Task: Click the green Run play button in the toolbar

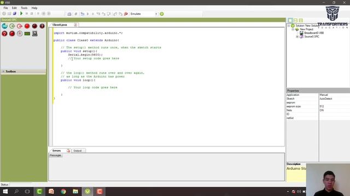Action: click(21, 14)
